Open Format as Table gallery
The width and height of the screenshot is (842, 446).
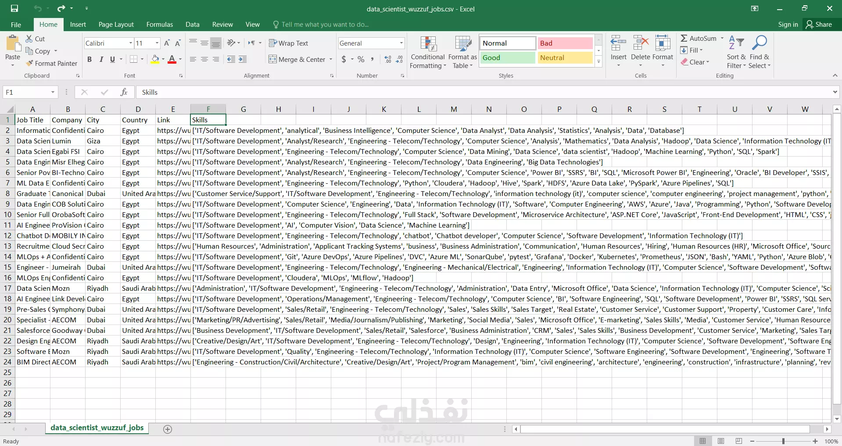pos(462,52)
